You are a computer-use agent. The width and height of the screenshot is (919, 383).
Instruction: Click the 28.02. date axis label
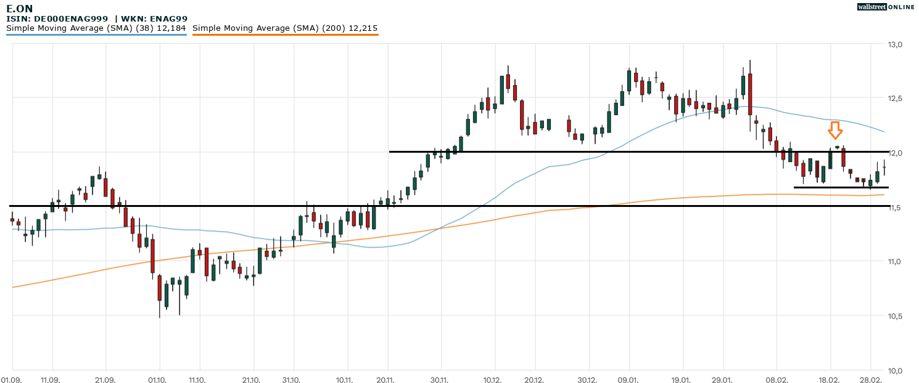pyautogui.click(x=872, y=380)
